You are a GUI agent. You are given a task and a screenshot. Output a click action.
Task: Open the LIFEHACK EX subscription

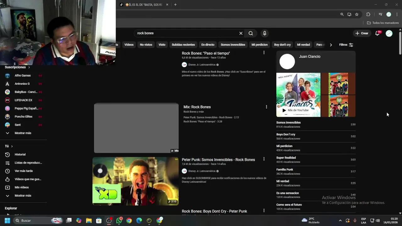pos(24,100)
